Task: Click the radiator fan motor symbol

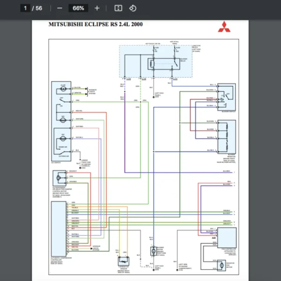Action: coord(221,265)
